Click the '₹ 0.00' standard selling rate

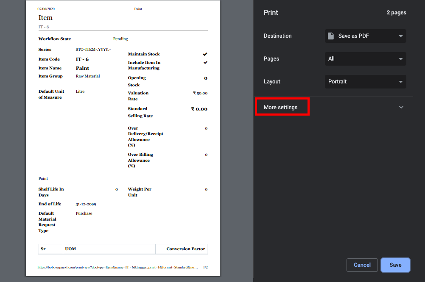pos(199,109)
